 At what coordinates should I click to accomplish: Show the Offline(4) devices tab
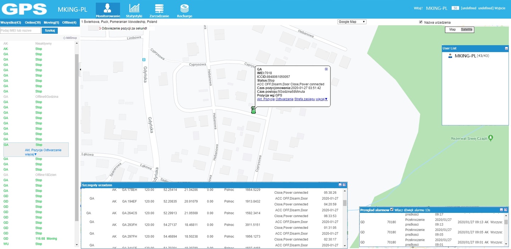coord(69,22)
